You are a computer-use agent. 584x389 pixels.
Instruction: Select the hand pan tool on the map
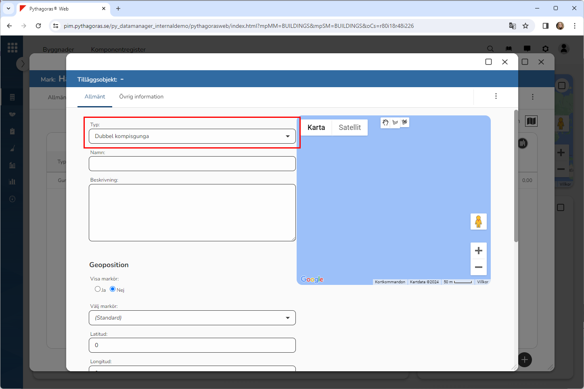(x=385, y=123)
